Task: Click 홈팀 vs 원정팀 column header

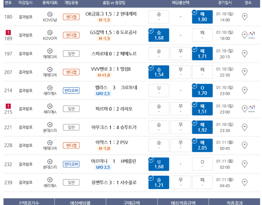Action: coord(114,2)
